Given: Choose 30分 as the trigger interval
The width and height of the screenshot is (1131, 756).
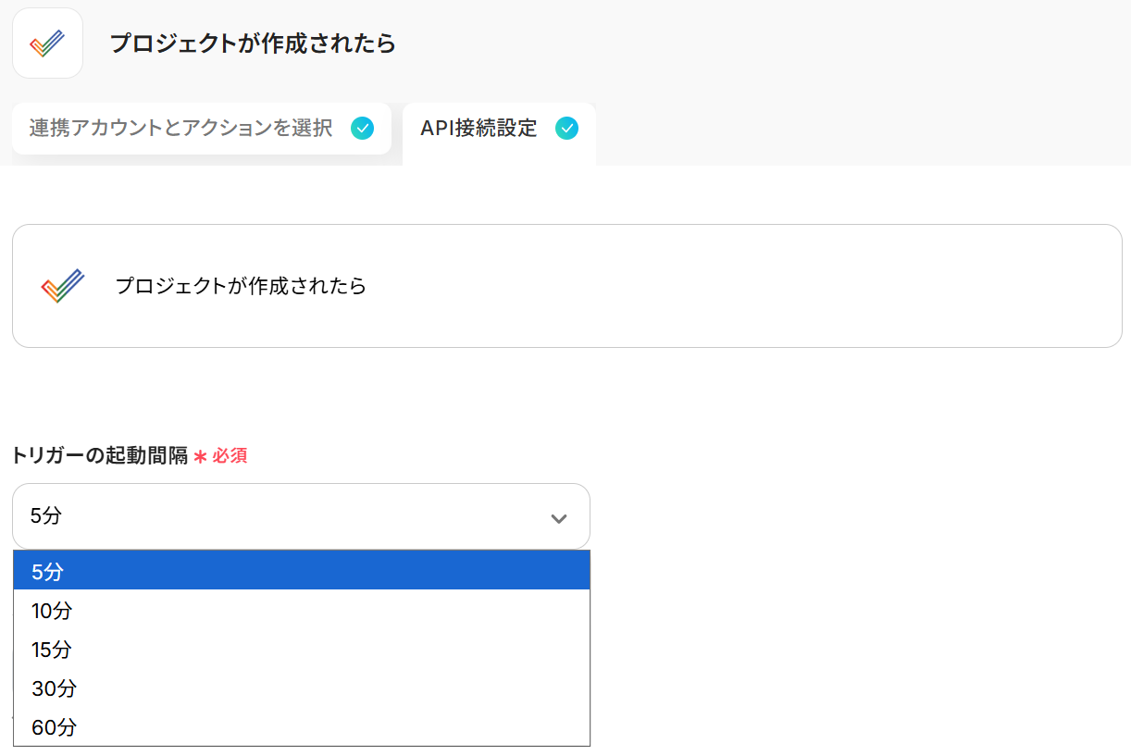Looking at the screenshot, I should click(x=54, y=688).
